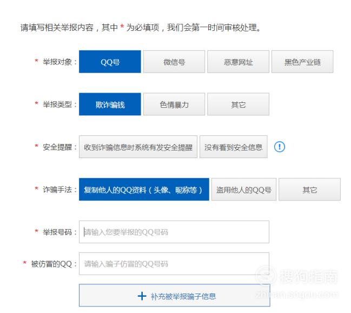Choose 复制他人的QQ资料 fraud method
The image size is (351, 313).
[x=144, y=190]
